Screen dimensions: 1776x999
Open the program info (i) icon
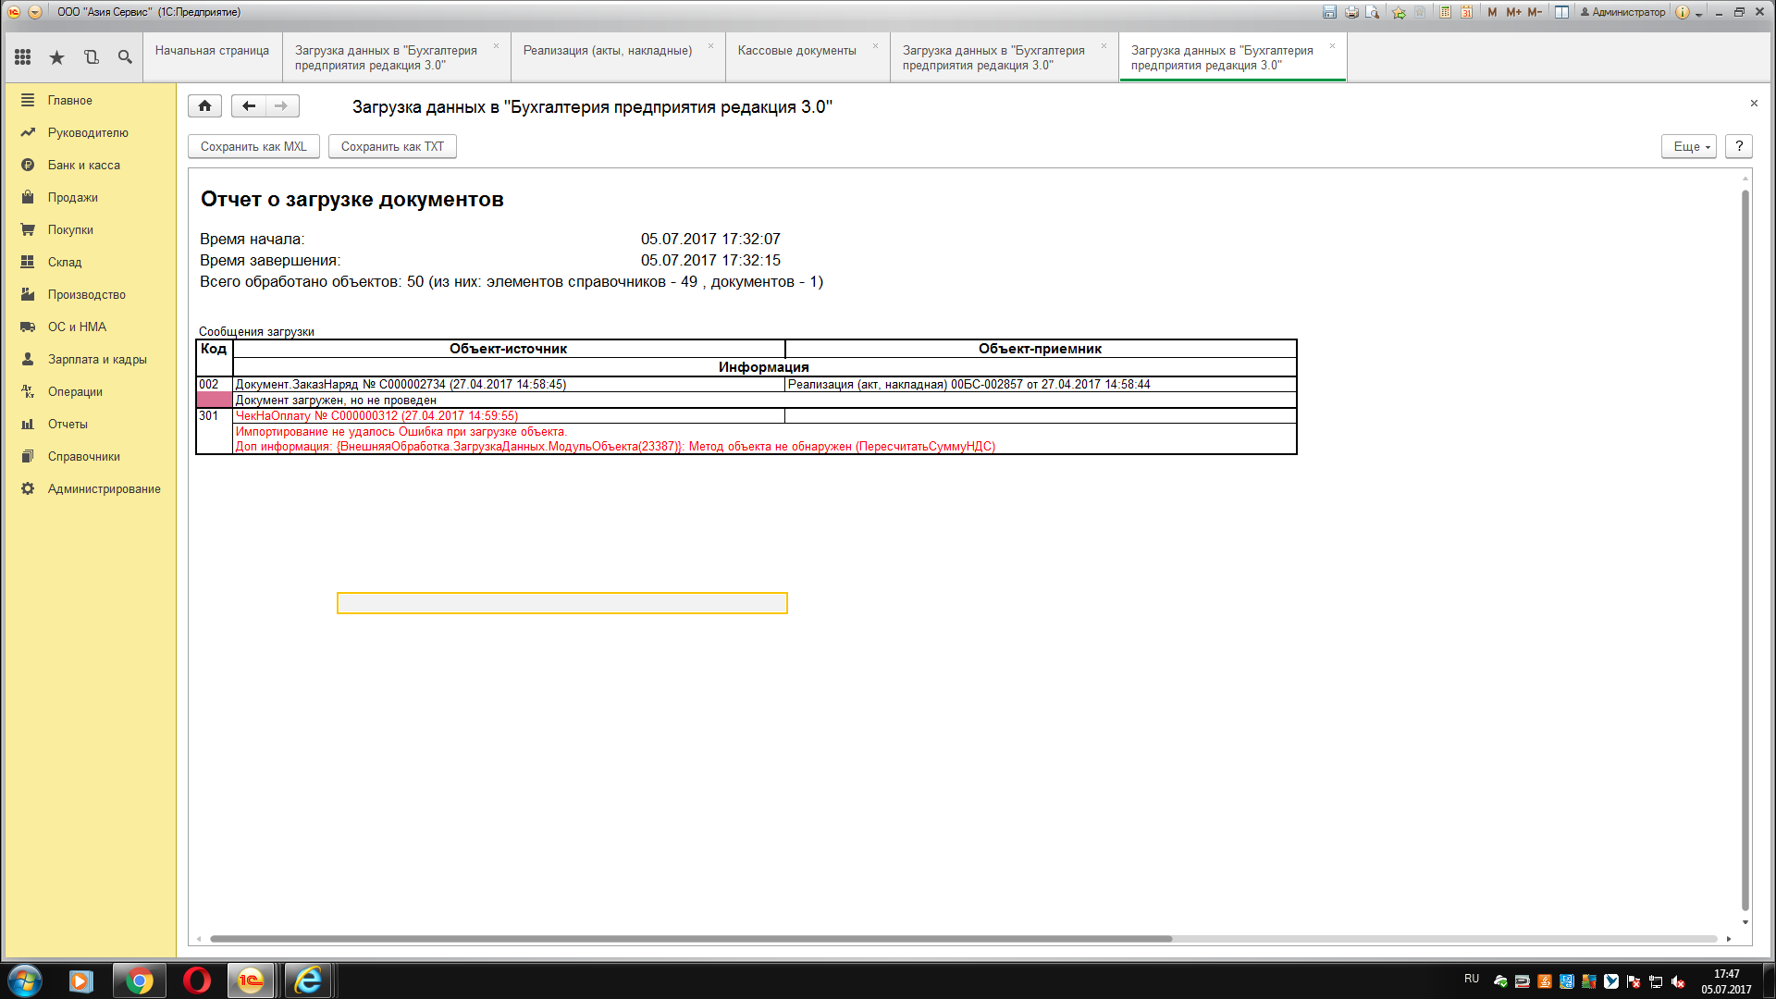click(x=1683, y=12)
